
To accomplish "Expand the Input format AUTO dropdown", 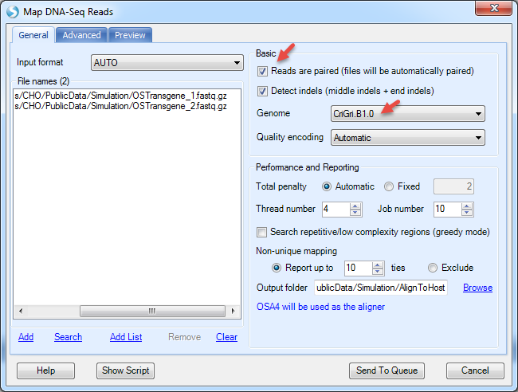I will [x=167, y=63].
